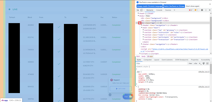Click Don't show again button
The width and height of the screenshot is (212, 102).
[x=193, y=6]
